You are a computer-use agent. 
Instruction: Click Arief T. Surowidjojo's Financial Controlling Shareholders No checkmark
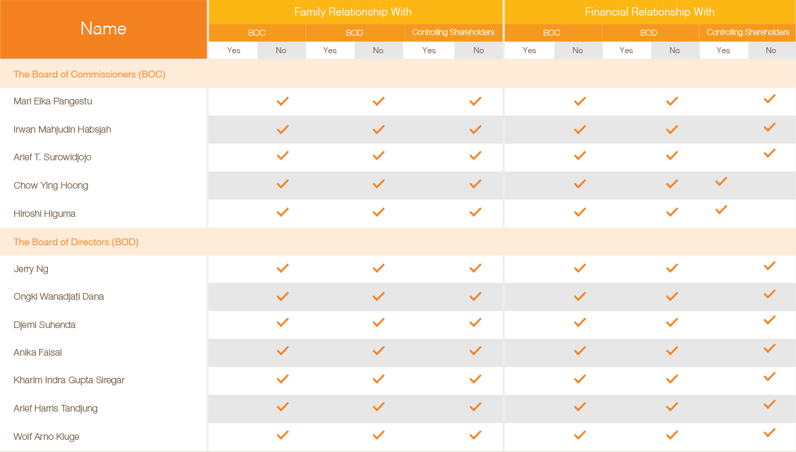click(x=770, y=153)
